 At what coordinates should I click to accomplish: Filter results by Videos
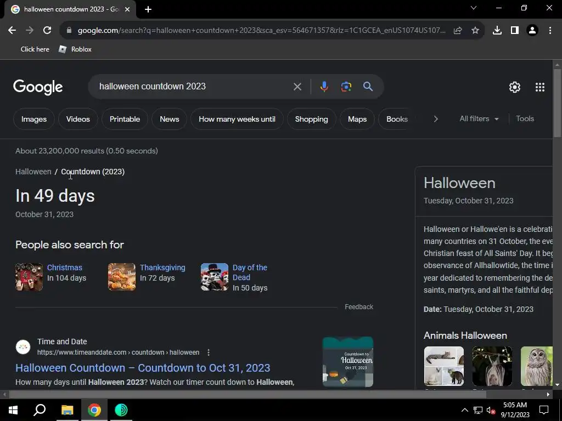coord(78,119)
